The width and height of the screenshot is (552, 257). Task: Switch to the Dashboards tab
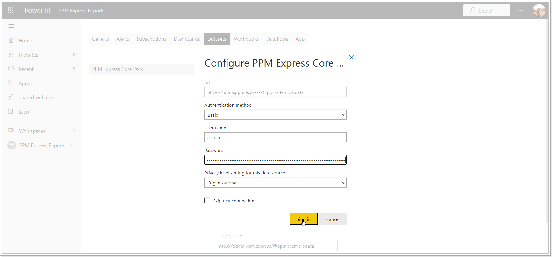[186, 39]
